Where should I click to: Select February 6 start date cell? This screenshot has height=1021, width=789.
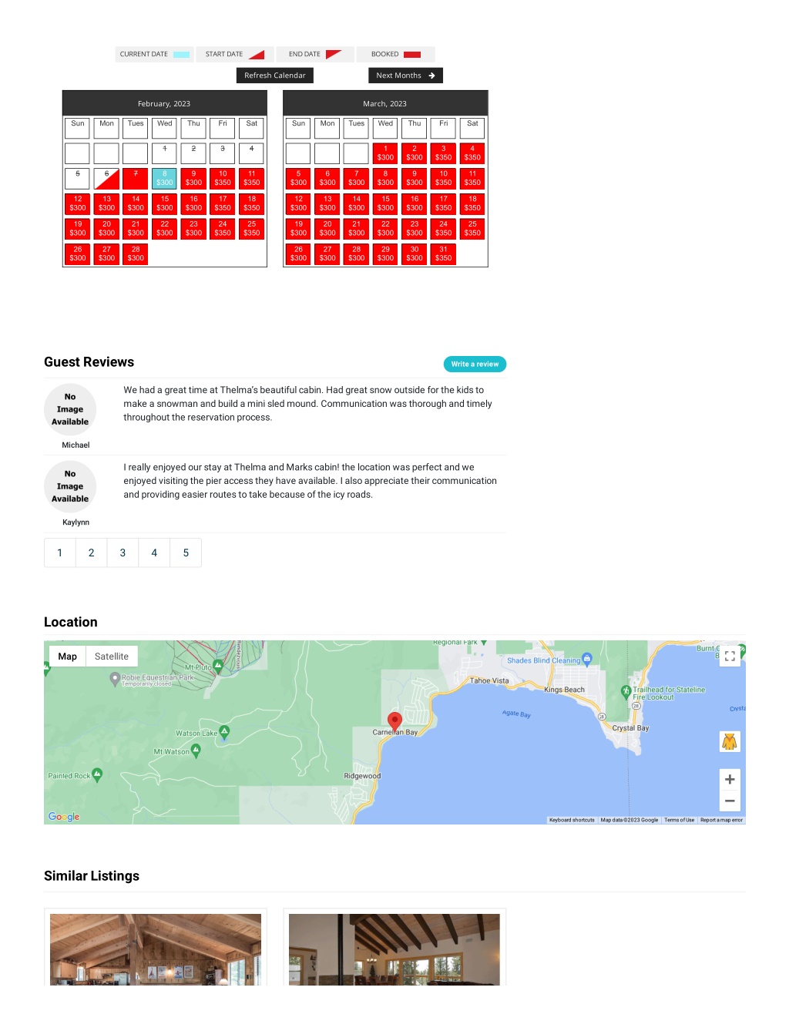click(107, 179)
